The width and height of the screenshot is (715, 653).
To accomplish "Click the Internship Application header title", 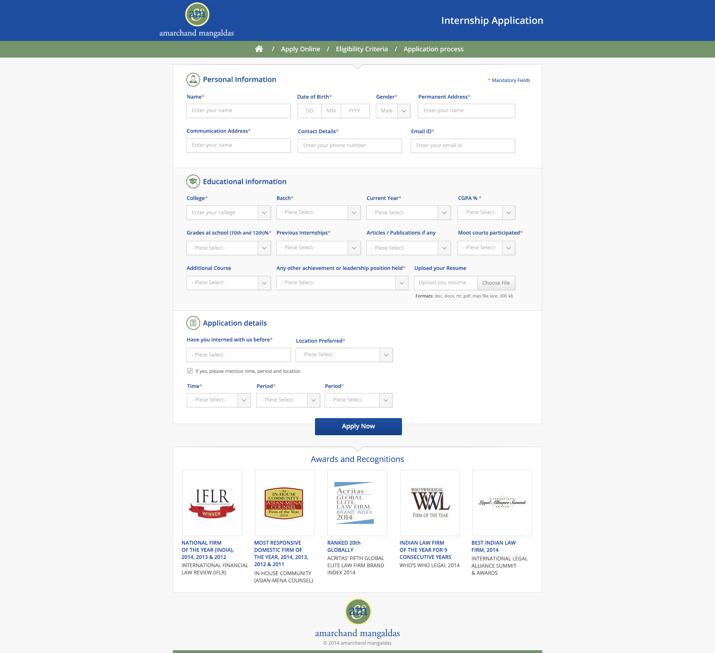I will tap(492, 21).
